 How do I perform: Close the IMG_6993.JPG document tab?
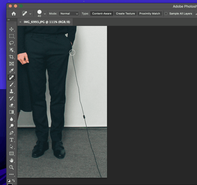pos(20,22)
